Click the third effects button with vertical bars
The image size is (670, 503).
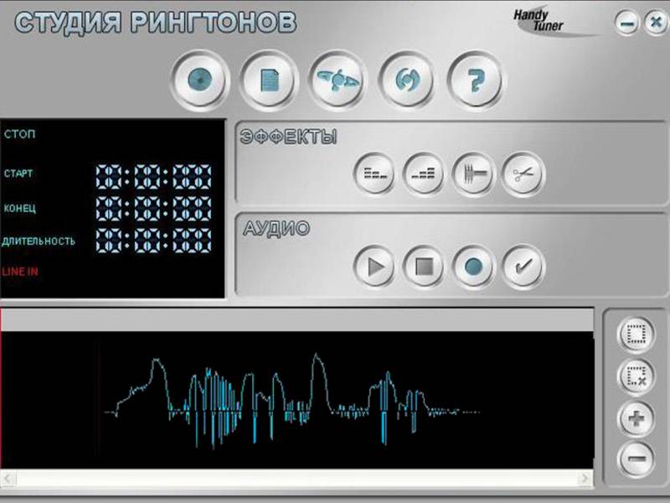pyautogui.click(x=473, y=174)
